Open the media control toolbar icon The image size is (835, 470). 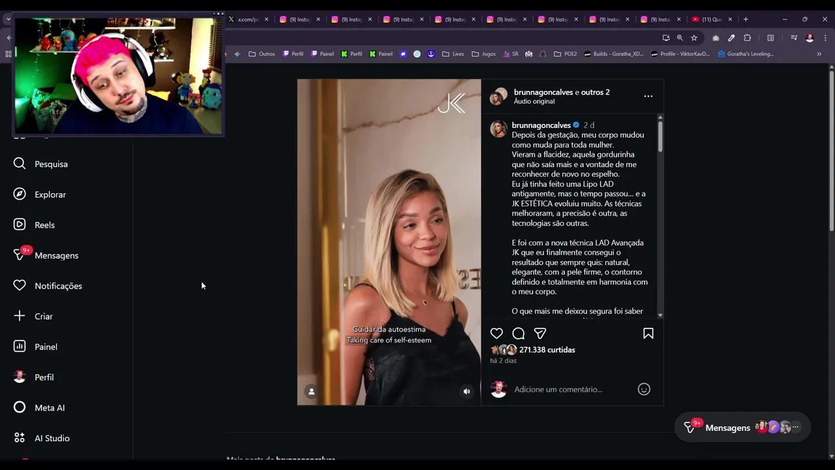click(794, 38)
